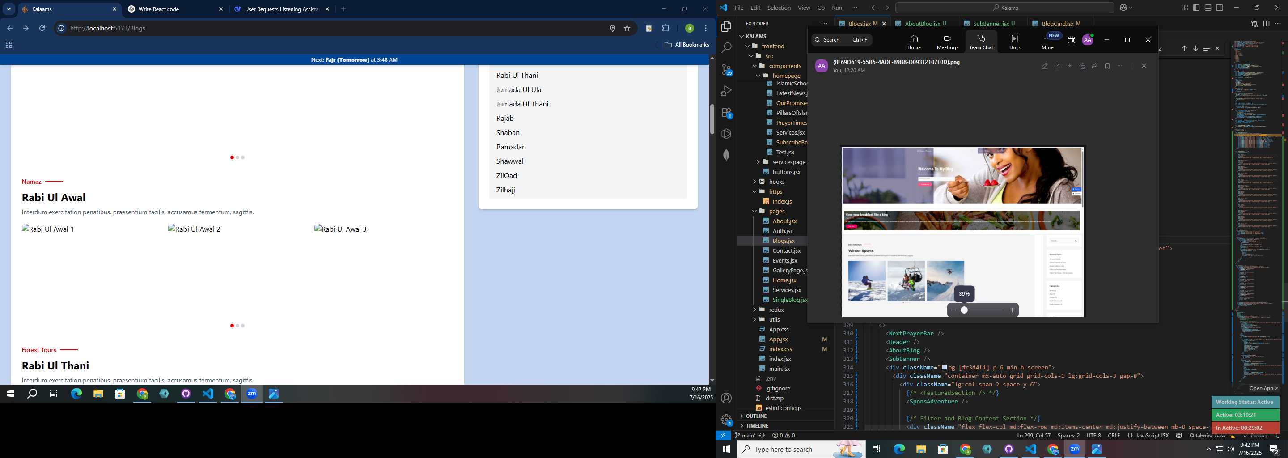
Task: Open All Bookmarks folder
Action: pos(686,45)
